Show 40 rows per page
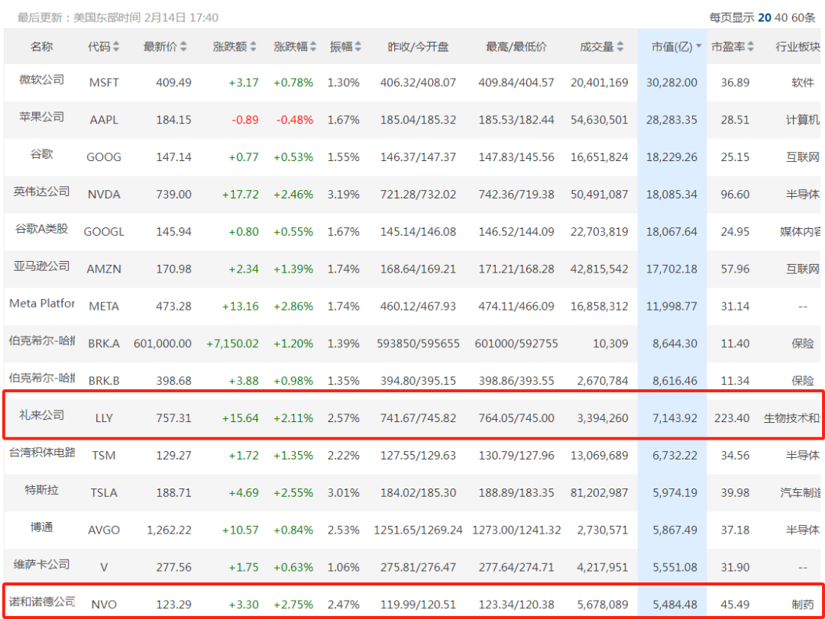The image size is (825, 619). click(781, 18)
